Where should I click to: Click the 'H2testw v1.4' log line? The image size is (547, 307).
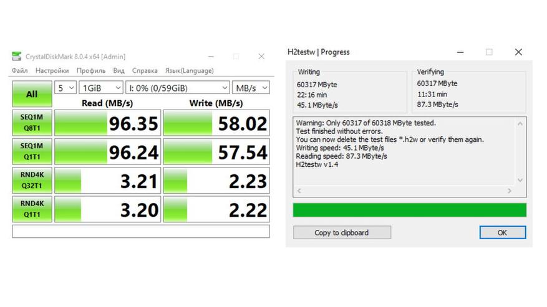click(x=317, y=164)
